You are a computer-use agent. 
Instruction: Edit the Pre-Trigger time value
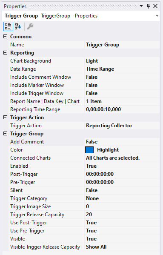(100, 182)
